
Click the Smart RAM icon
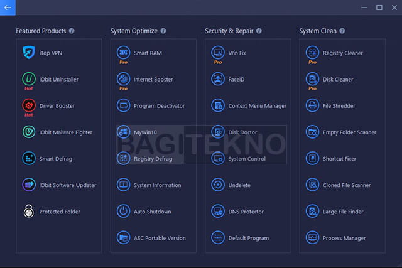[x=123, y=53]
